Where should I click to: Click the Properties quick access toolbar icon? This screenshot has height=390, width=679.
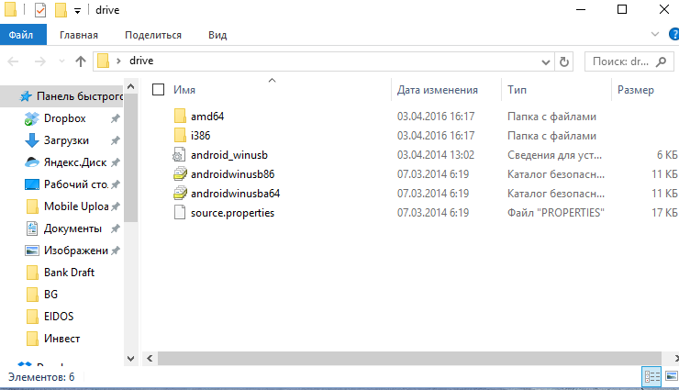[x=40, y=9]
